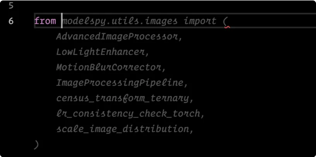The image size is (316, 157).
Task: Click the empty line 5 in the editor
Action: [x=155, y=6]
